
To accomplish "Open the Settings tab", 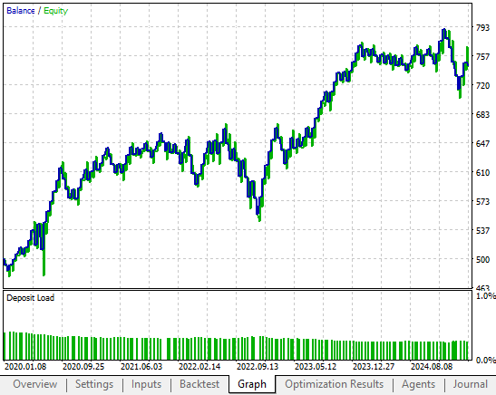I will tap(94, 384).
